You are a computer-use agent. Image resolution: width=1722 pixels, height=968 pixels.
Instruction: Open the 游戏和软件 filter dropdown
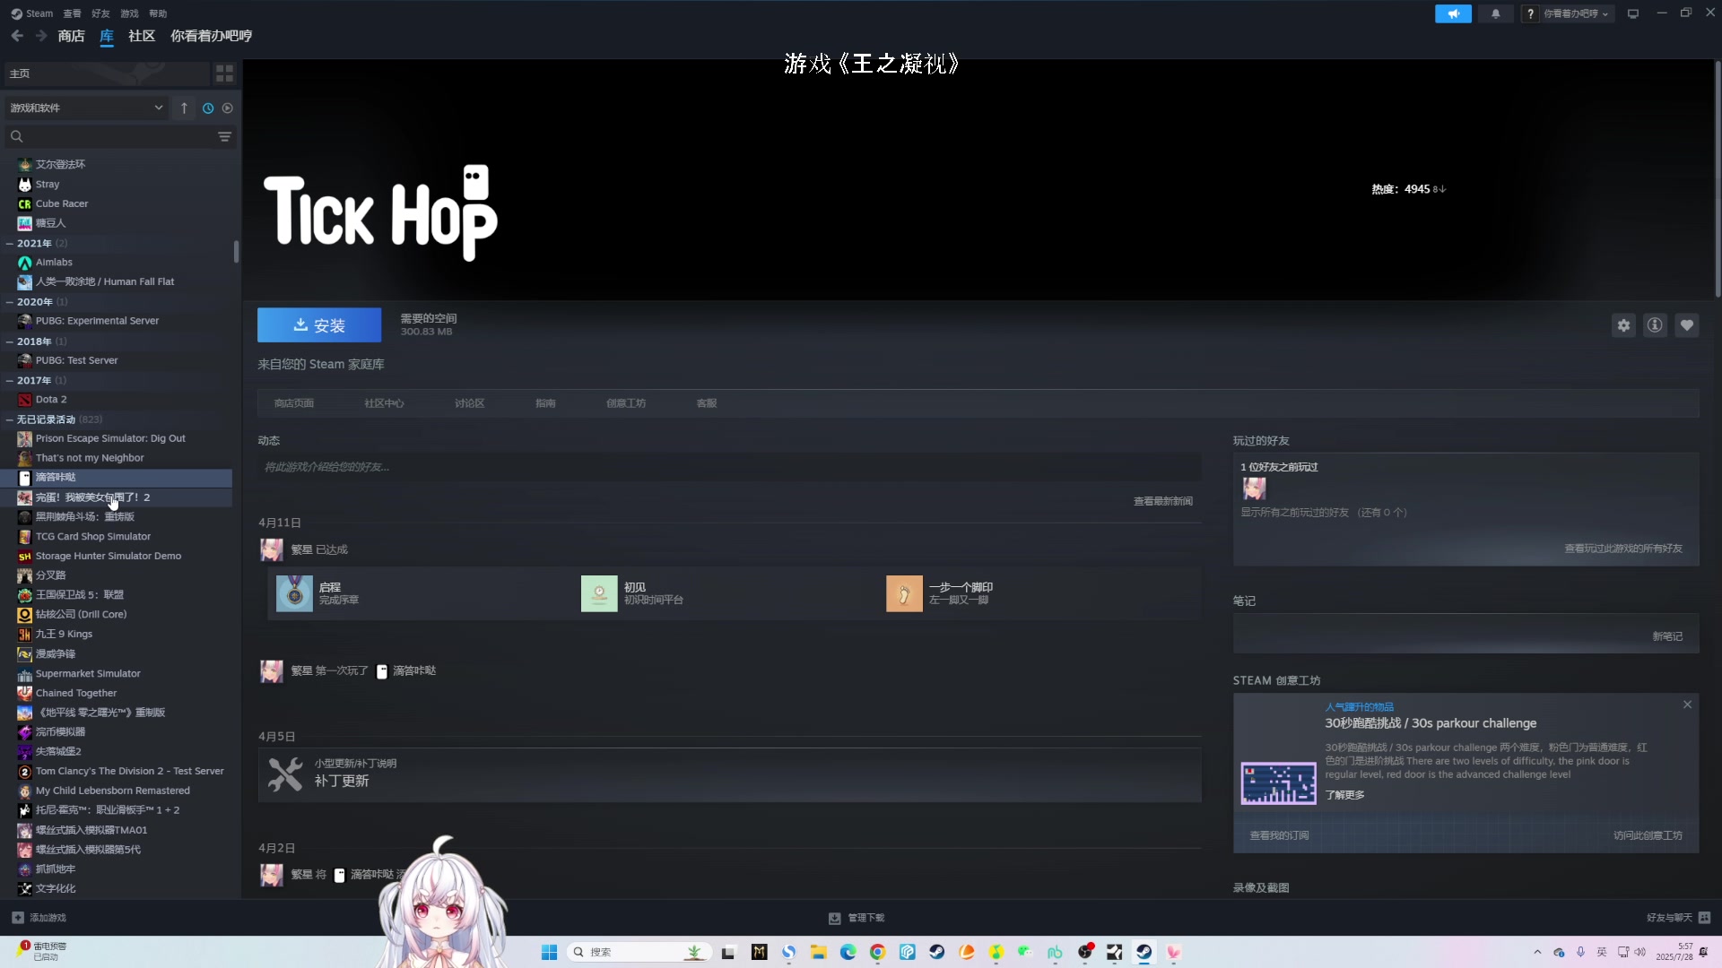[x=86, y=108]
